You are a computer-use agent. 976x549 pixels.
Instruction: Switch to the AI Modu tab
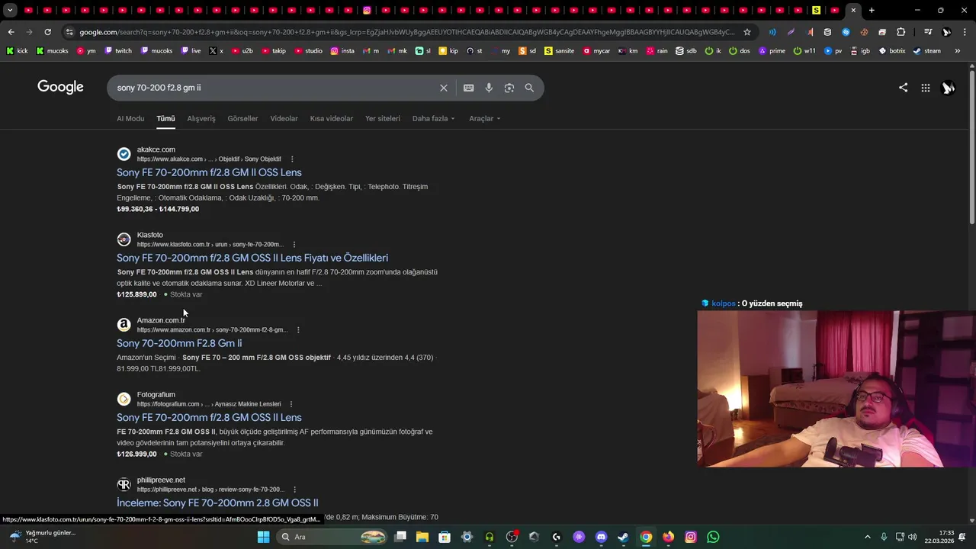[x=130, y=118]
